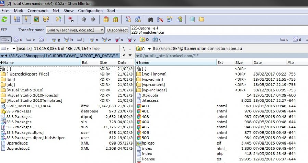Click the red star icon with the dropdown mark
This screenshot has height=163, width=308.
click(x=71, y=19)
